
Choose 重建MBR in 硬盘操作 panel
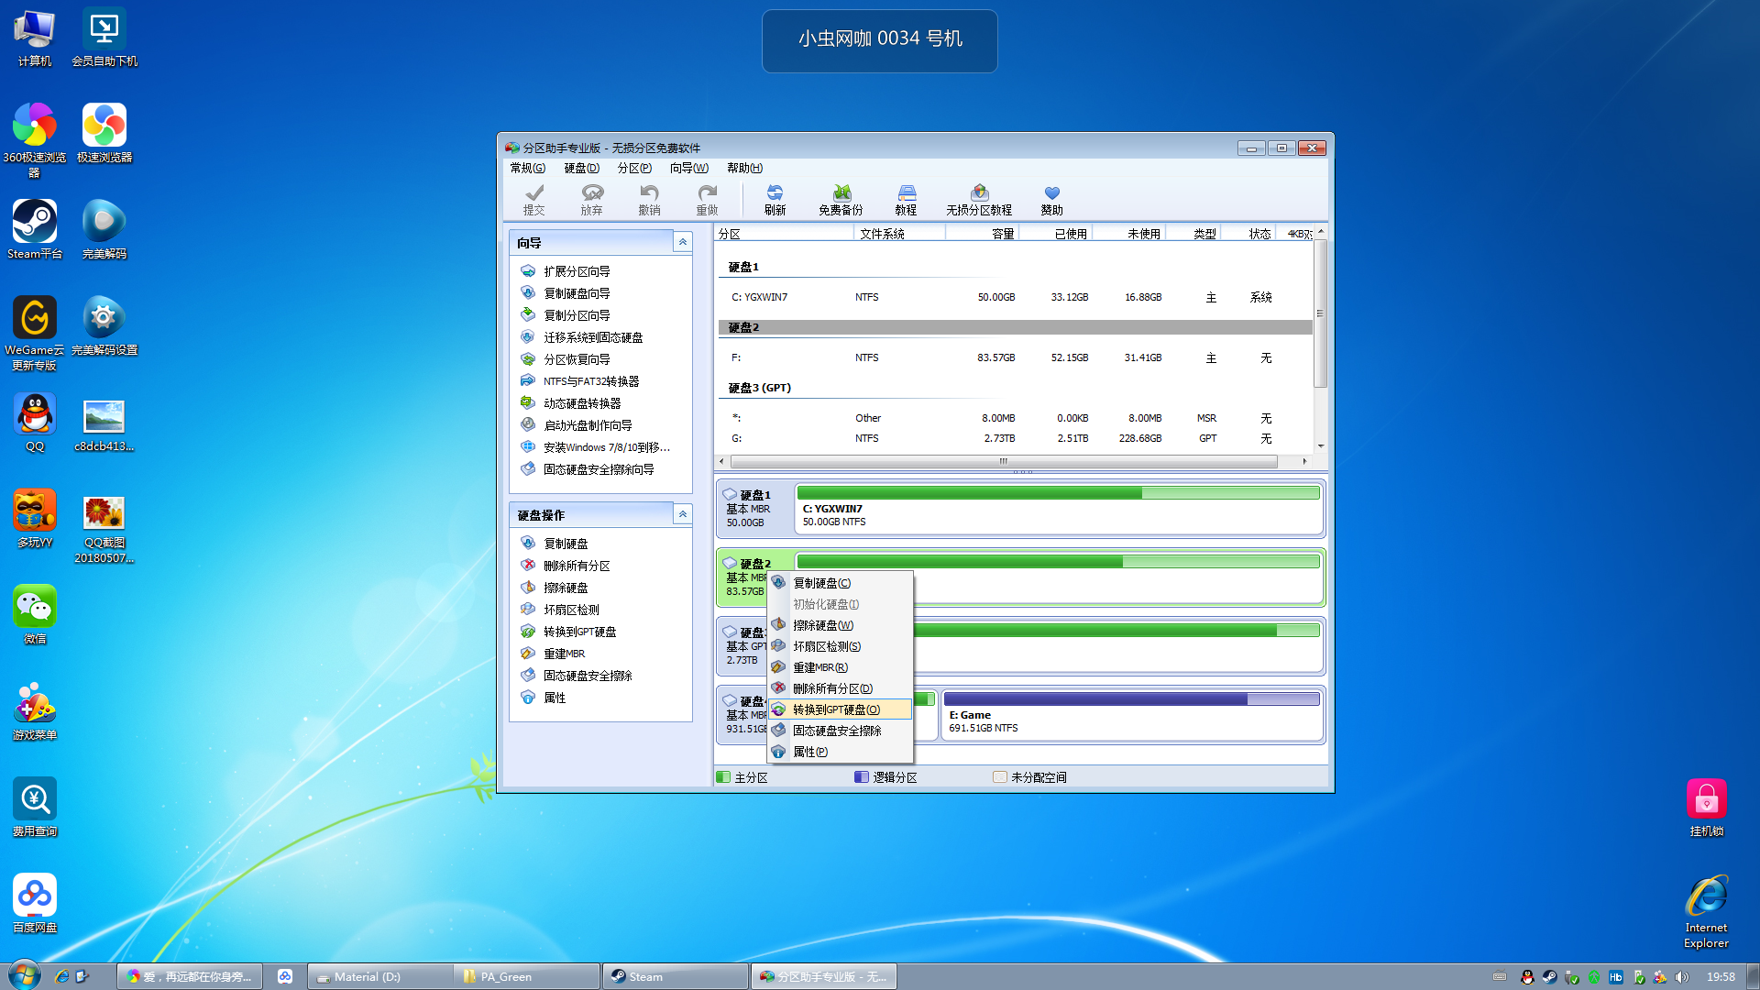pyautogui.click(x=563, y=654)
